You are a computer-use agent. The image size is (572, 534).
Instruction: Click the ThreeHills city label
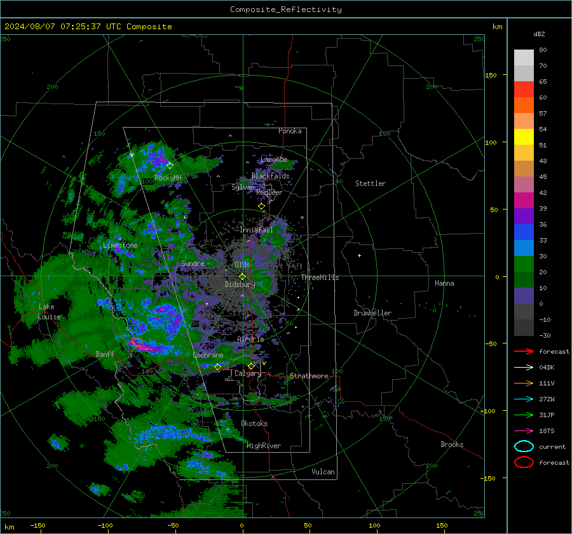tap(320, 277)
